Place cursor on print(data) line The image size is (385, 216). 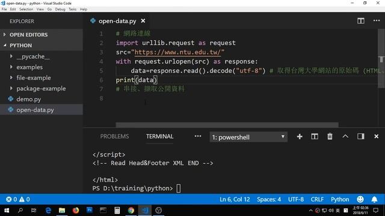coord(137,80)
